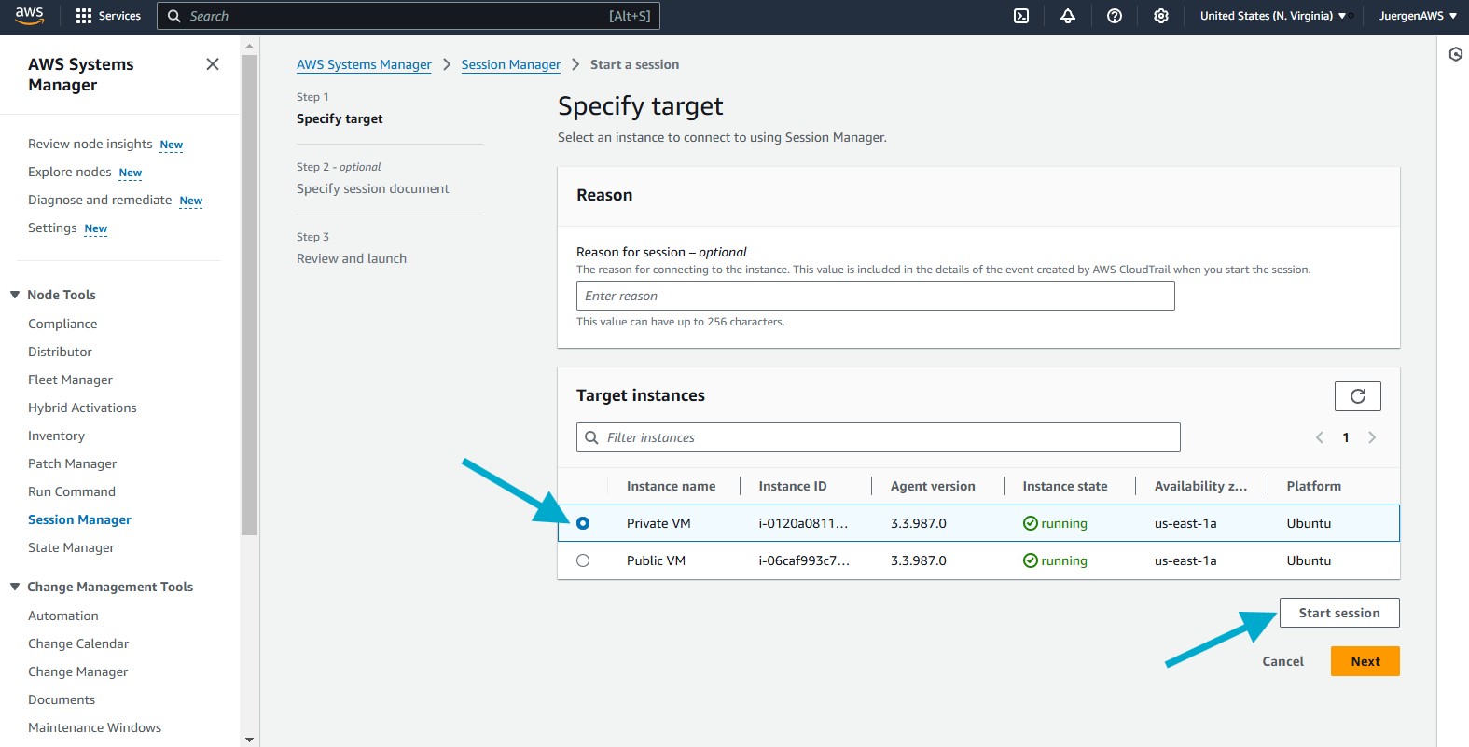Screen dimensions: 1469x747
Task: Refresh the target instances list
Action: point(1357,396)
